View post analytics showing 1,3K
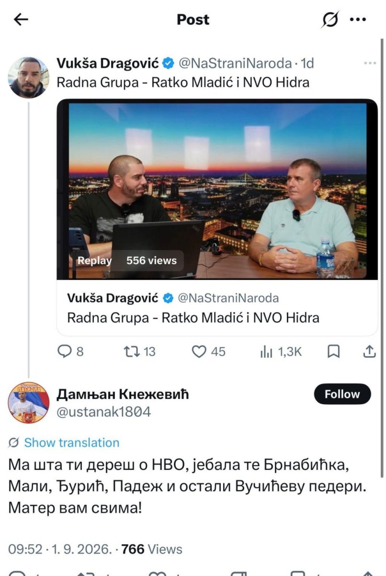 (x=281, y=352)
